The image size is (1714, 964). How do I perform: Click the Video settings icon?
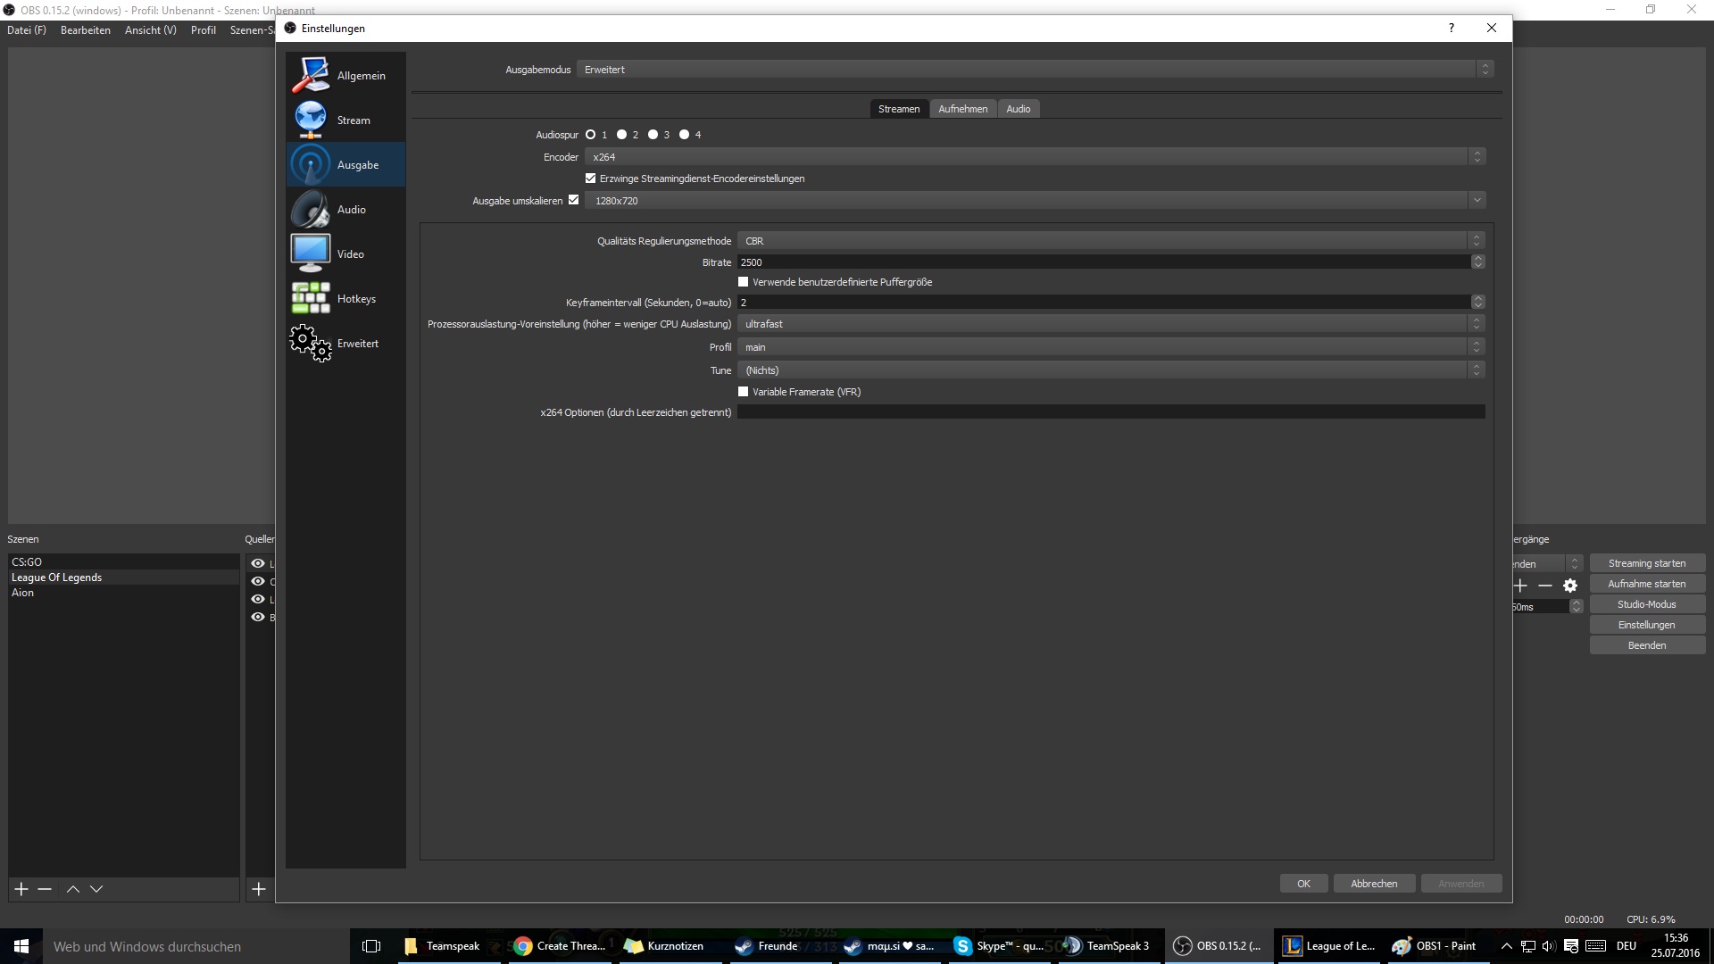pos(310,254)
